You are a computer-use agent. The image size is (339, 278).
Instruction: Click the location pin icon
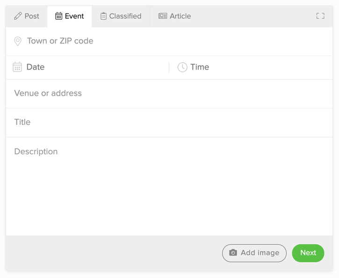pos(18,41)
